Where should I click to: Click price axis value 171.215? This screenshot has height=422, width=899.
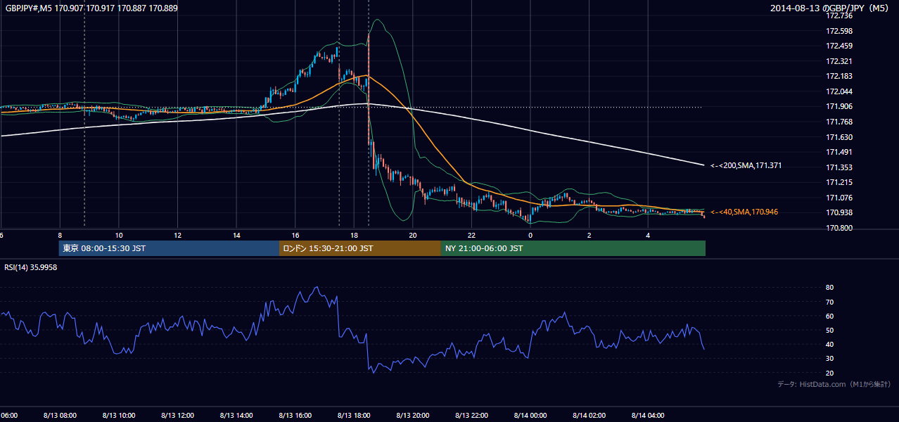(839, 182)
